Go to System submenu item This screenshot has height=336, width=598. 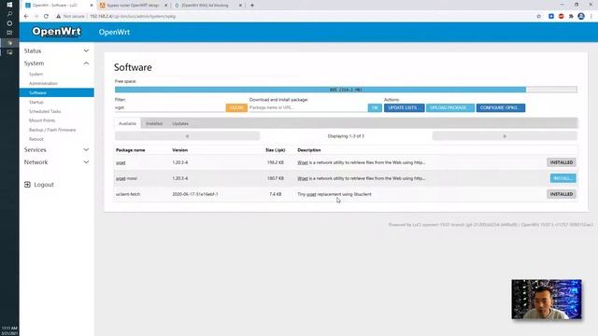(x=36, y=74)
